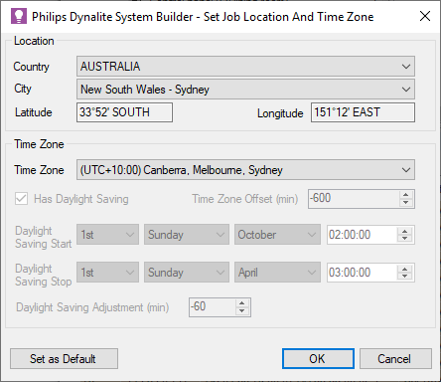Increment Daylight Saving Stop time up arrow
Image resolution: width=441 pixels, height=382 pixels.
pos(404,269)
